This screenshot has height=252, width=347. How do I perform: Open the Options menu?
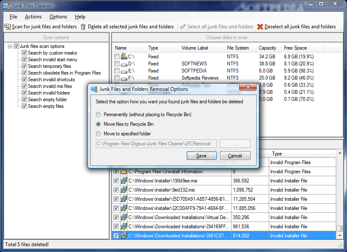[58, 17]
